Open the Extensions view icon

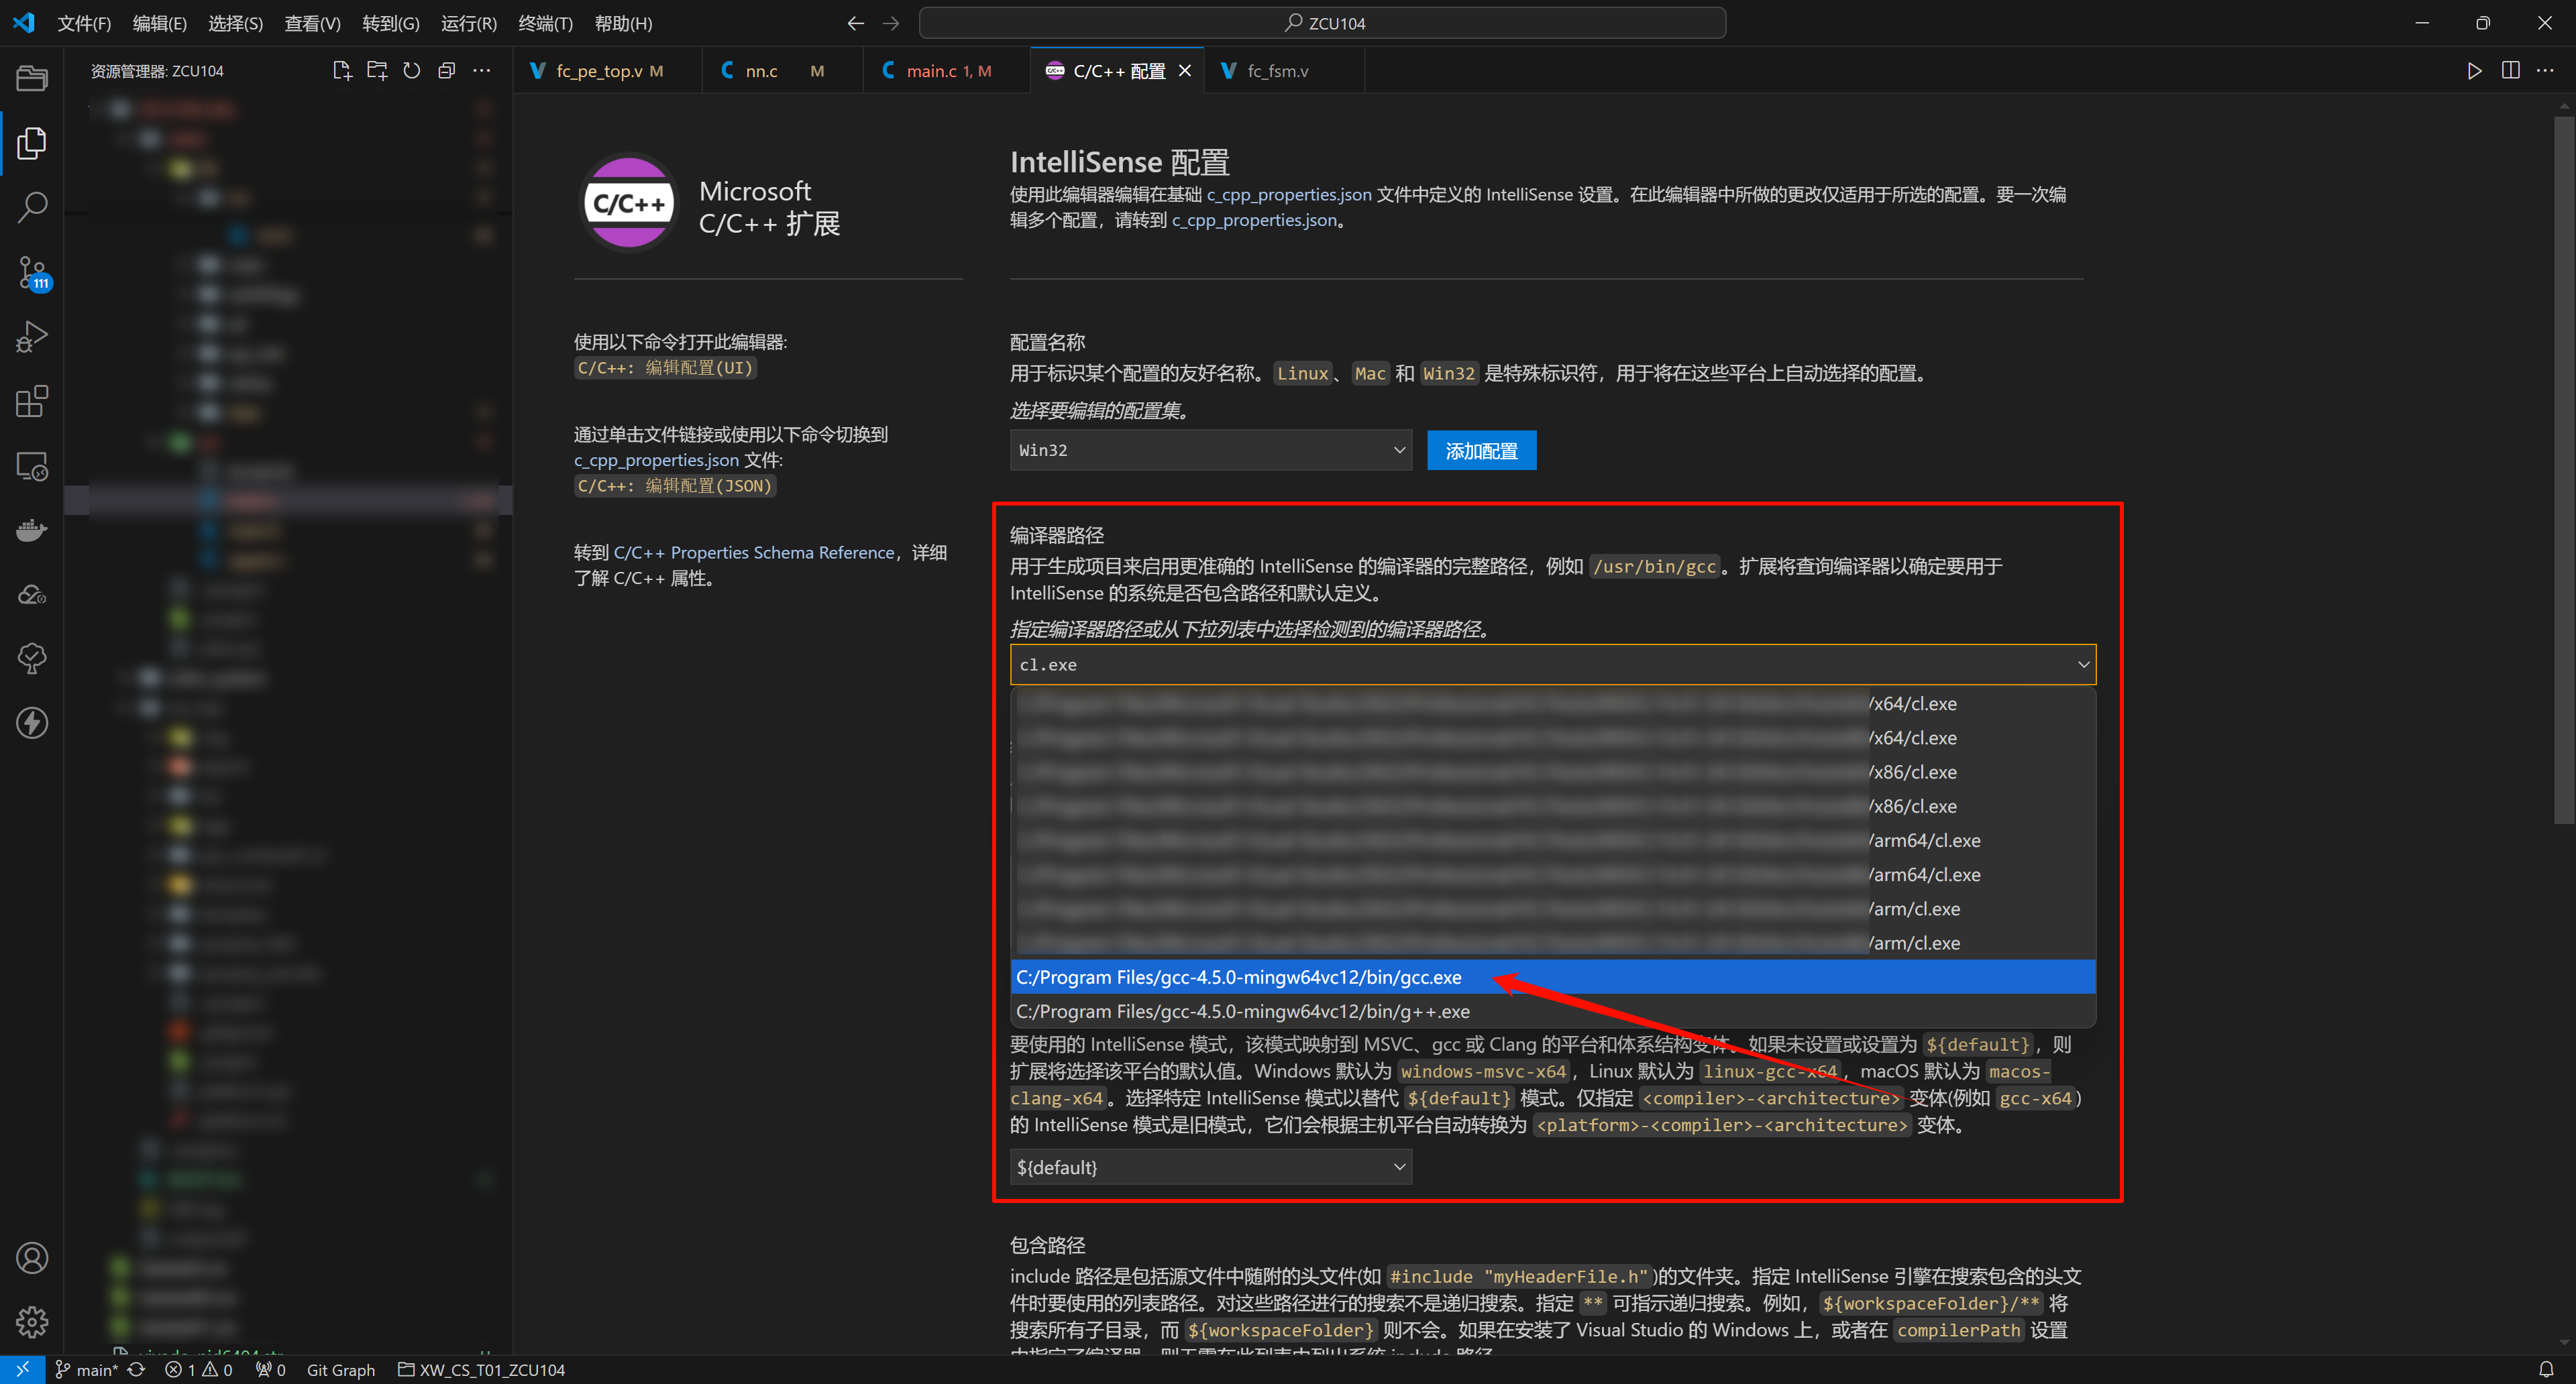tap(32, 402)
